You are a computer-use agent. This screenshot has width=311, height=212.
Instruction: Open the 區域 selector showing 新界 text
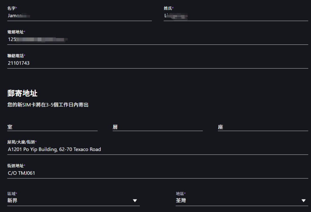point(74,201)
